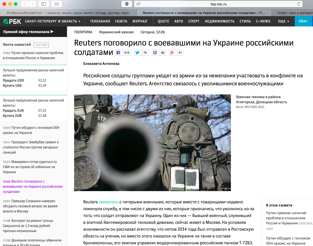Open Прямой эфир телеканала live stream
This screenshot has width=313, height=246.
click(x=28, y=32)
